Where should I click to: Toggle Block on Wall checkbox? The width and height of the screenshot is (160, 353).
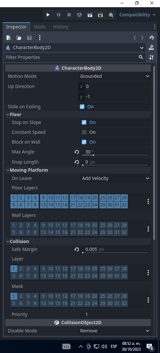(x=84, y=142)
